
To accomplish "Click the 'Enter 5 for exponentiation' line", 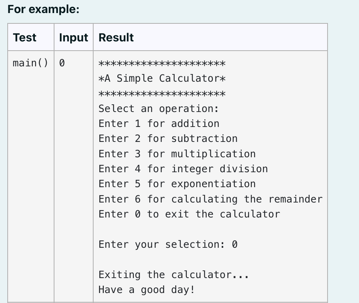I will (177, 184).
